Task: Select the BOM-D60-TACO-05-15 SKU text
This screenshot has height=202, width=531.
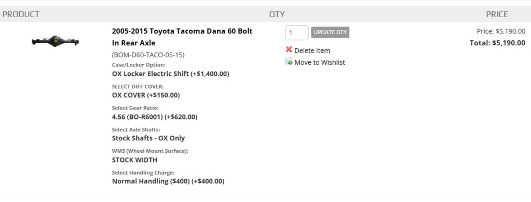Action: (148, 55)
